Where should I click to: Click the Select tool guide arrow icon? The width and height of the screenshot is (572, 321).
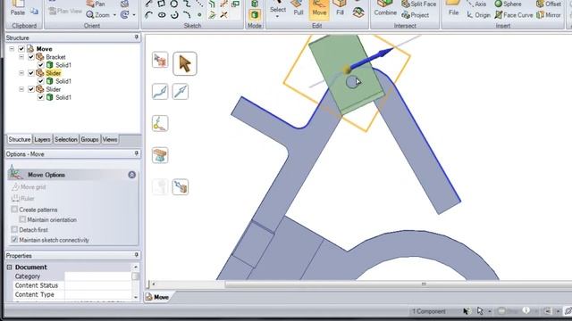pos(185,64)
